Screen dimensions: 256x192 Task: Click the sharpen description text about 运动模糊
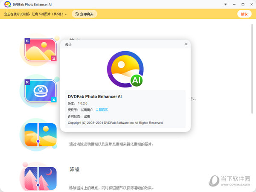(111, 144)
